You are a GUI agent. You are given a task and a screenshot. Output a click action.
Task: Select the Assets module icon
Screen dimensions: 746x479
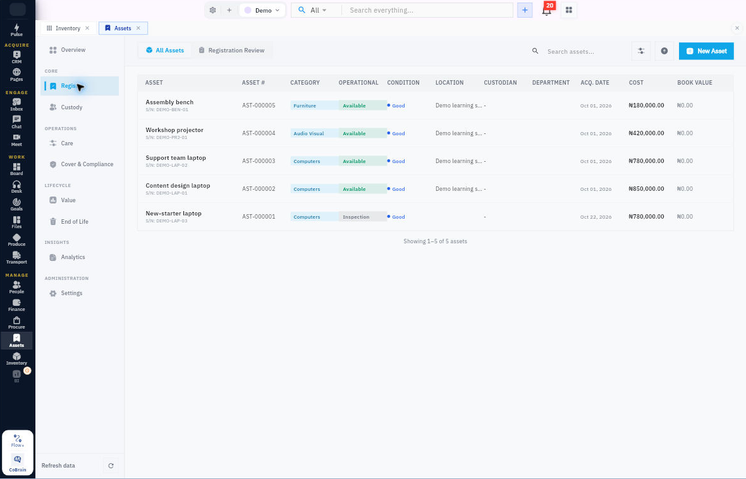[16, 341]
